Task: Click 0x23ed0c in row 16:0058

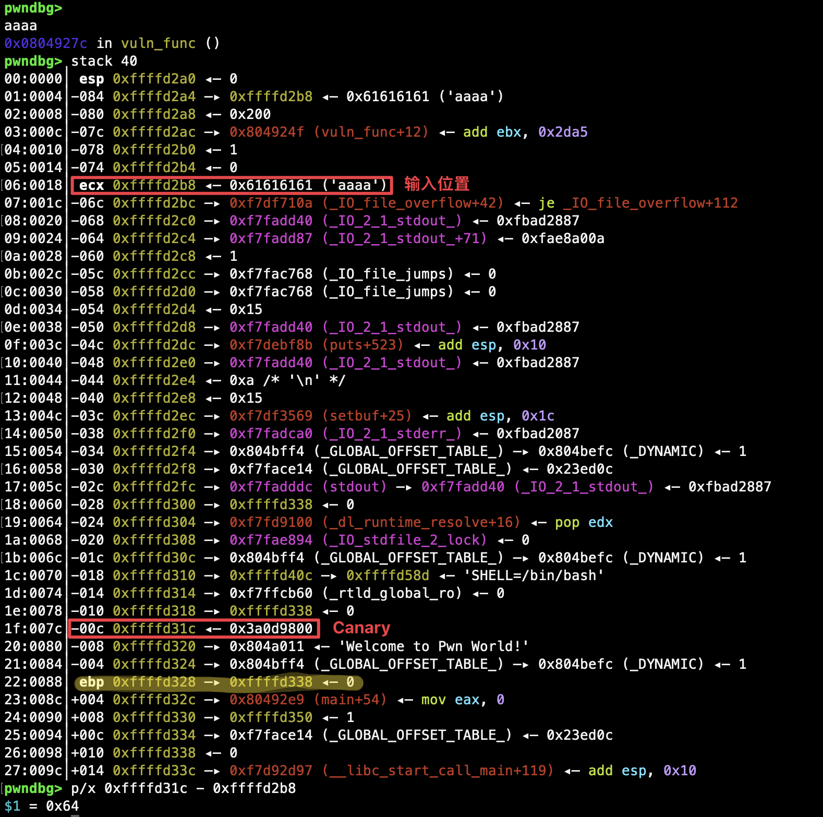Action: (x=580, y=469)
